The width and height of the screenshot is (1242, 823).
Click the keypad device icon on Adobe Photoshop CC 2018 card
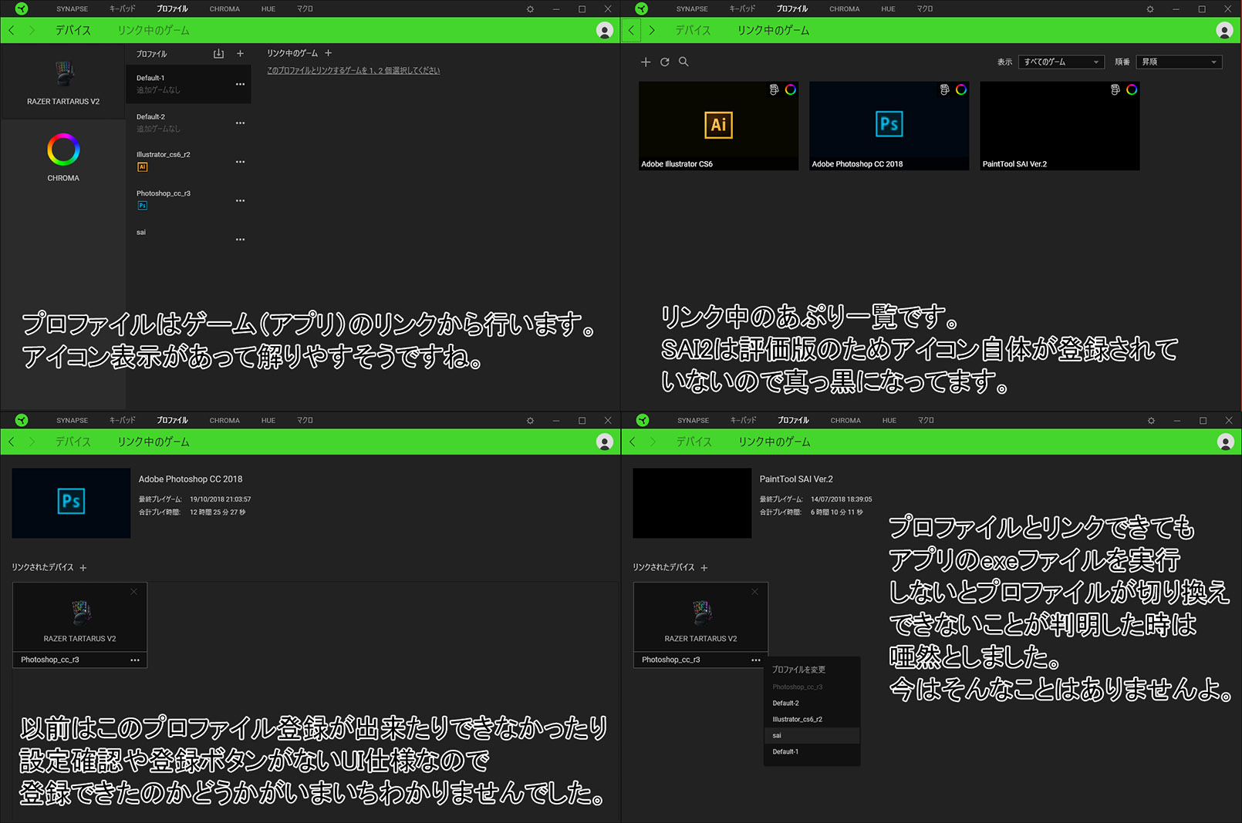point(944,89)
